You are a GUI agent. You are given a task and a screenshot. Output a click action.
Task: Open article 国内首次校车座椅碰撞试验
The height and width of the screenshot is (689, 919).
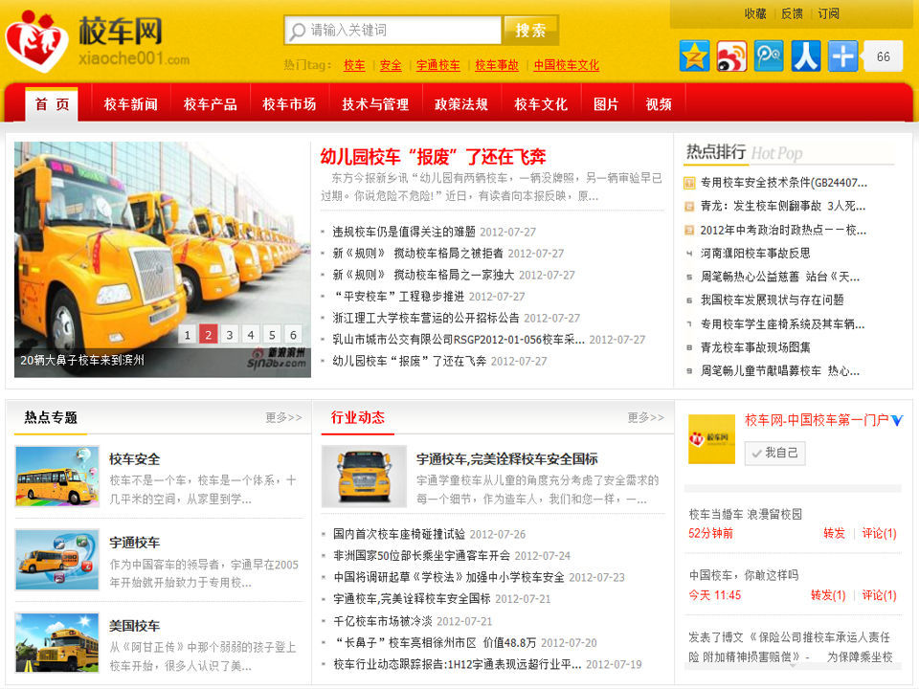[x=399, y=534]
